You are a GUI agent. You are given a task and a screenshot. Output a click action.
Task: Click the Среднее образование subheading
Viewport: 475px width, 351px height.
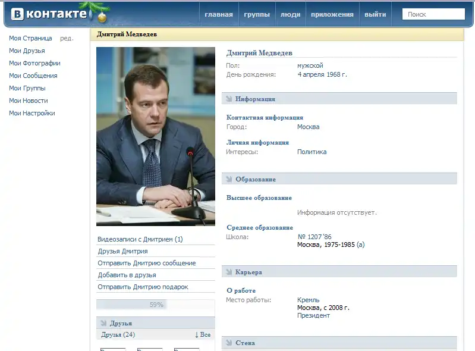click(x=260, y=227)
